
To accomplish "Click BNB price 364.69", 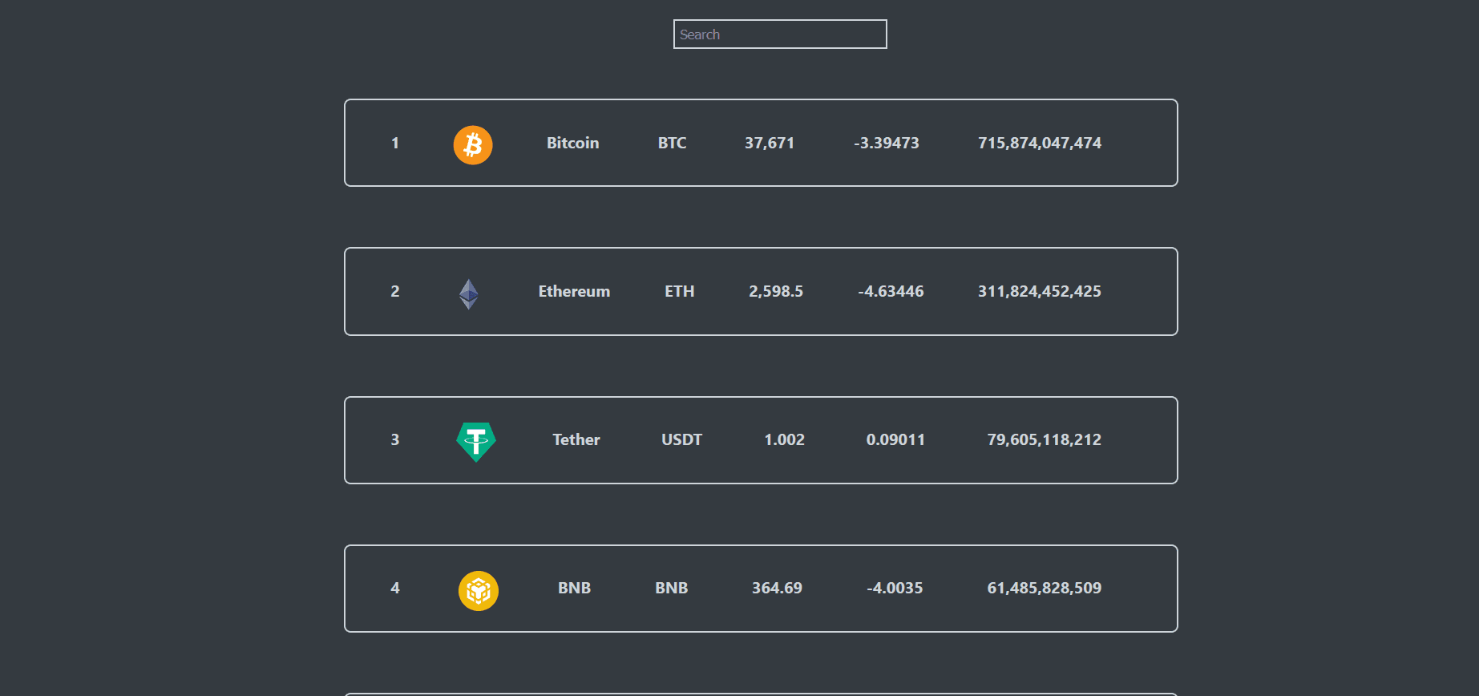I will point(778,588).
